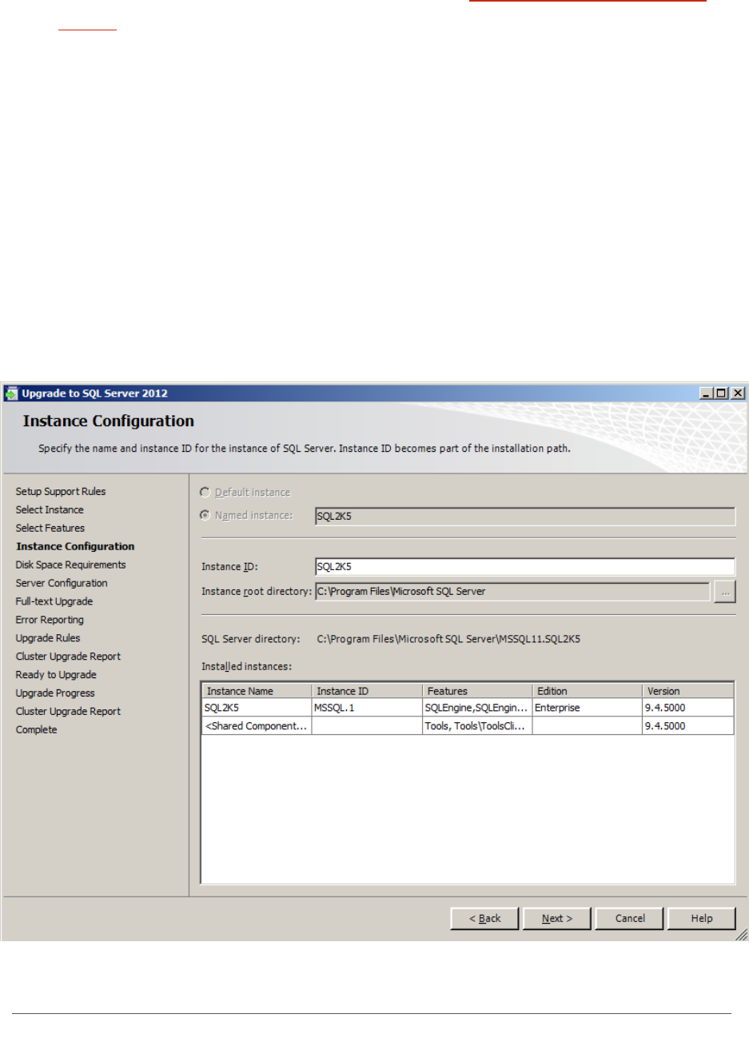749x1050 pixels.
Task: Sort by the Instance Name column header
Action: (257, 691)
